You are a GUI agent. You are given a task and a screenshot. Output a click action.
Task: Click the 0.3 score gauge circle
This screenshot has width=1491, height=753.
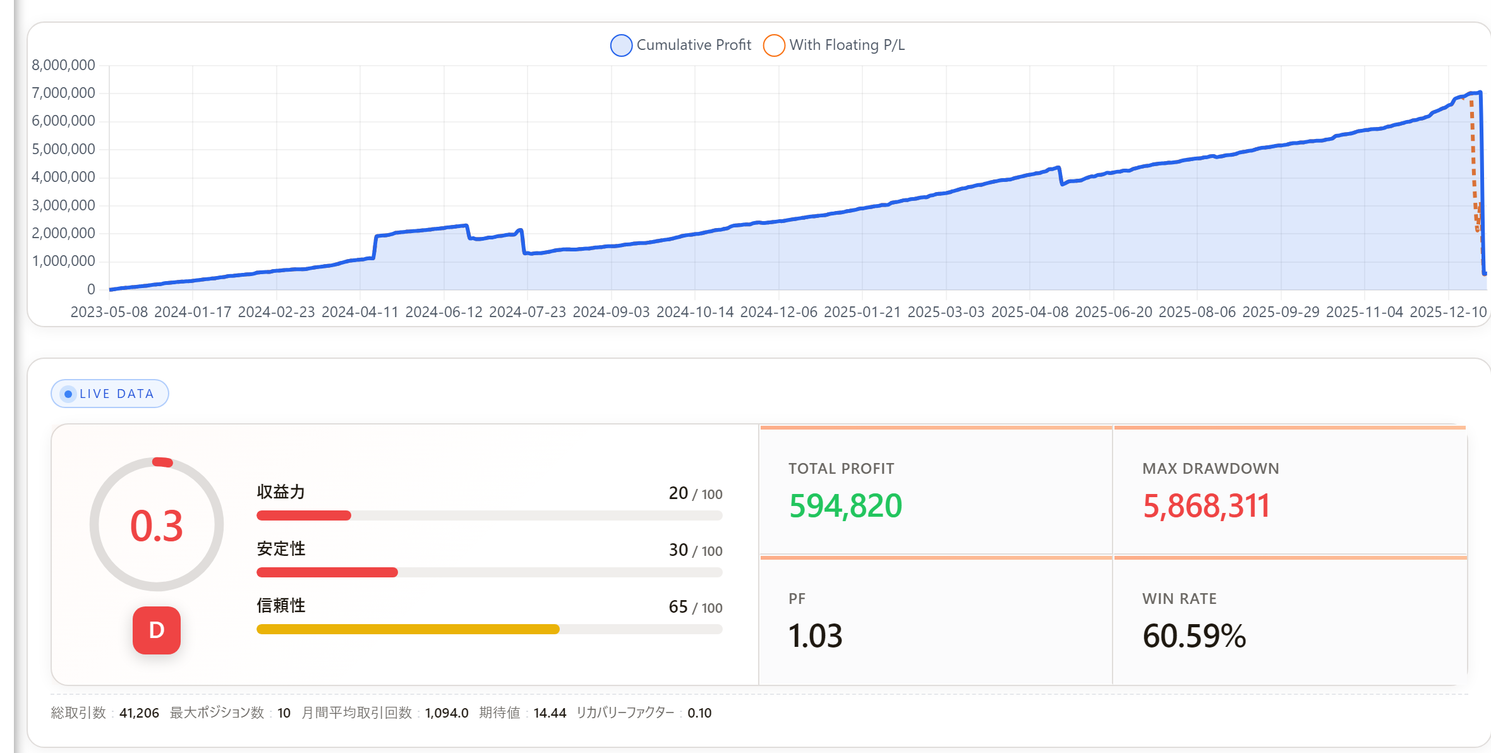pos(157,524)
